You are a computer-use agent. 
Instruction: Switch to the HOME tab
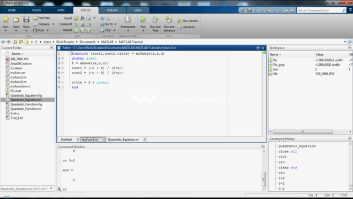[x=12, y=10]
